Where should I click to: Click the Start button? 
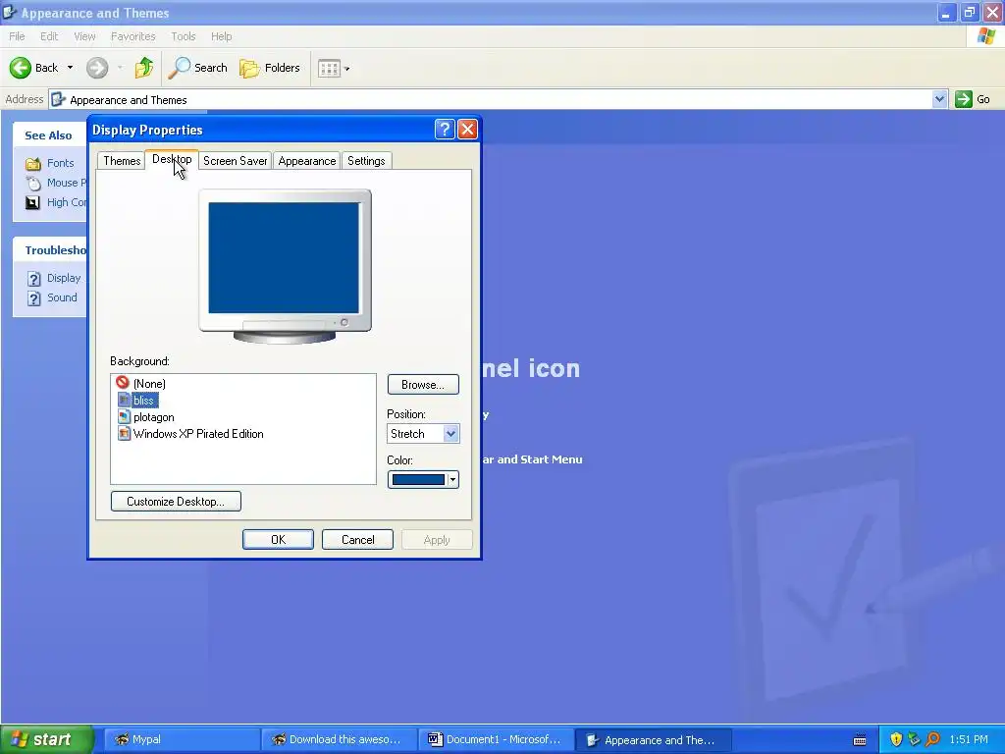point(47,739)
